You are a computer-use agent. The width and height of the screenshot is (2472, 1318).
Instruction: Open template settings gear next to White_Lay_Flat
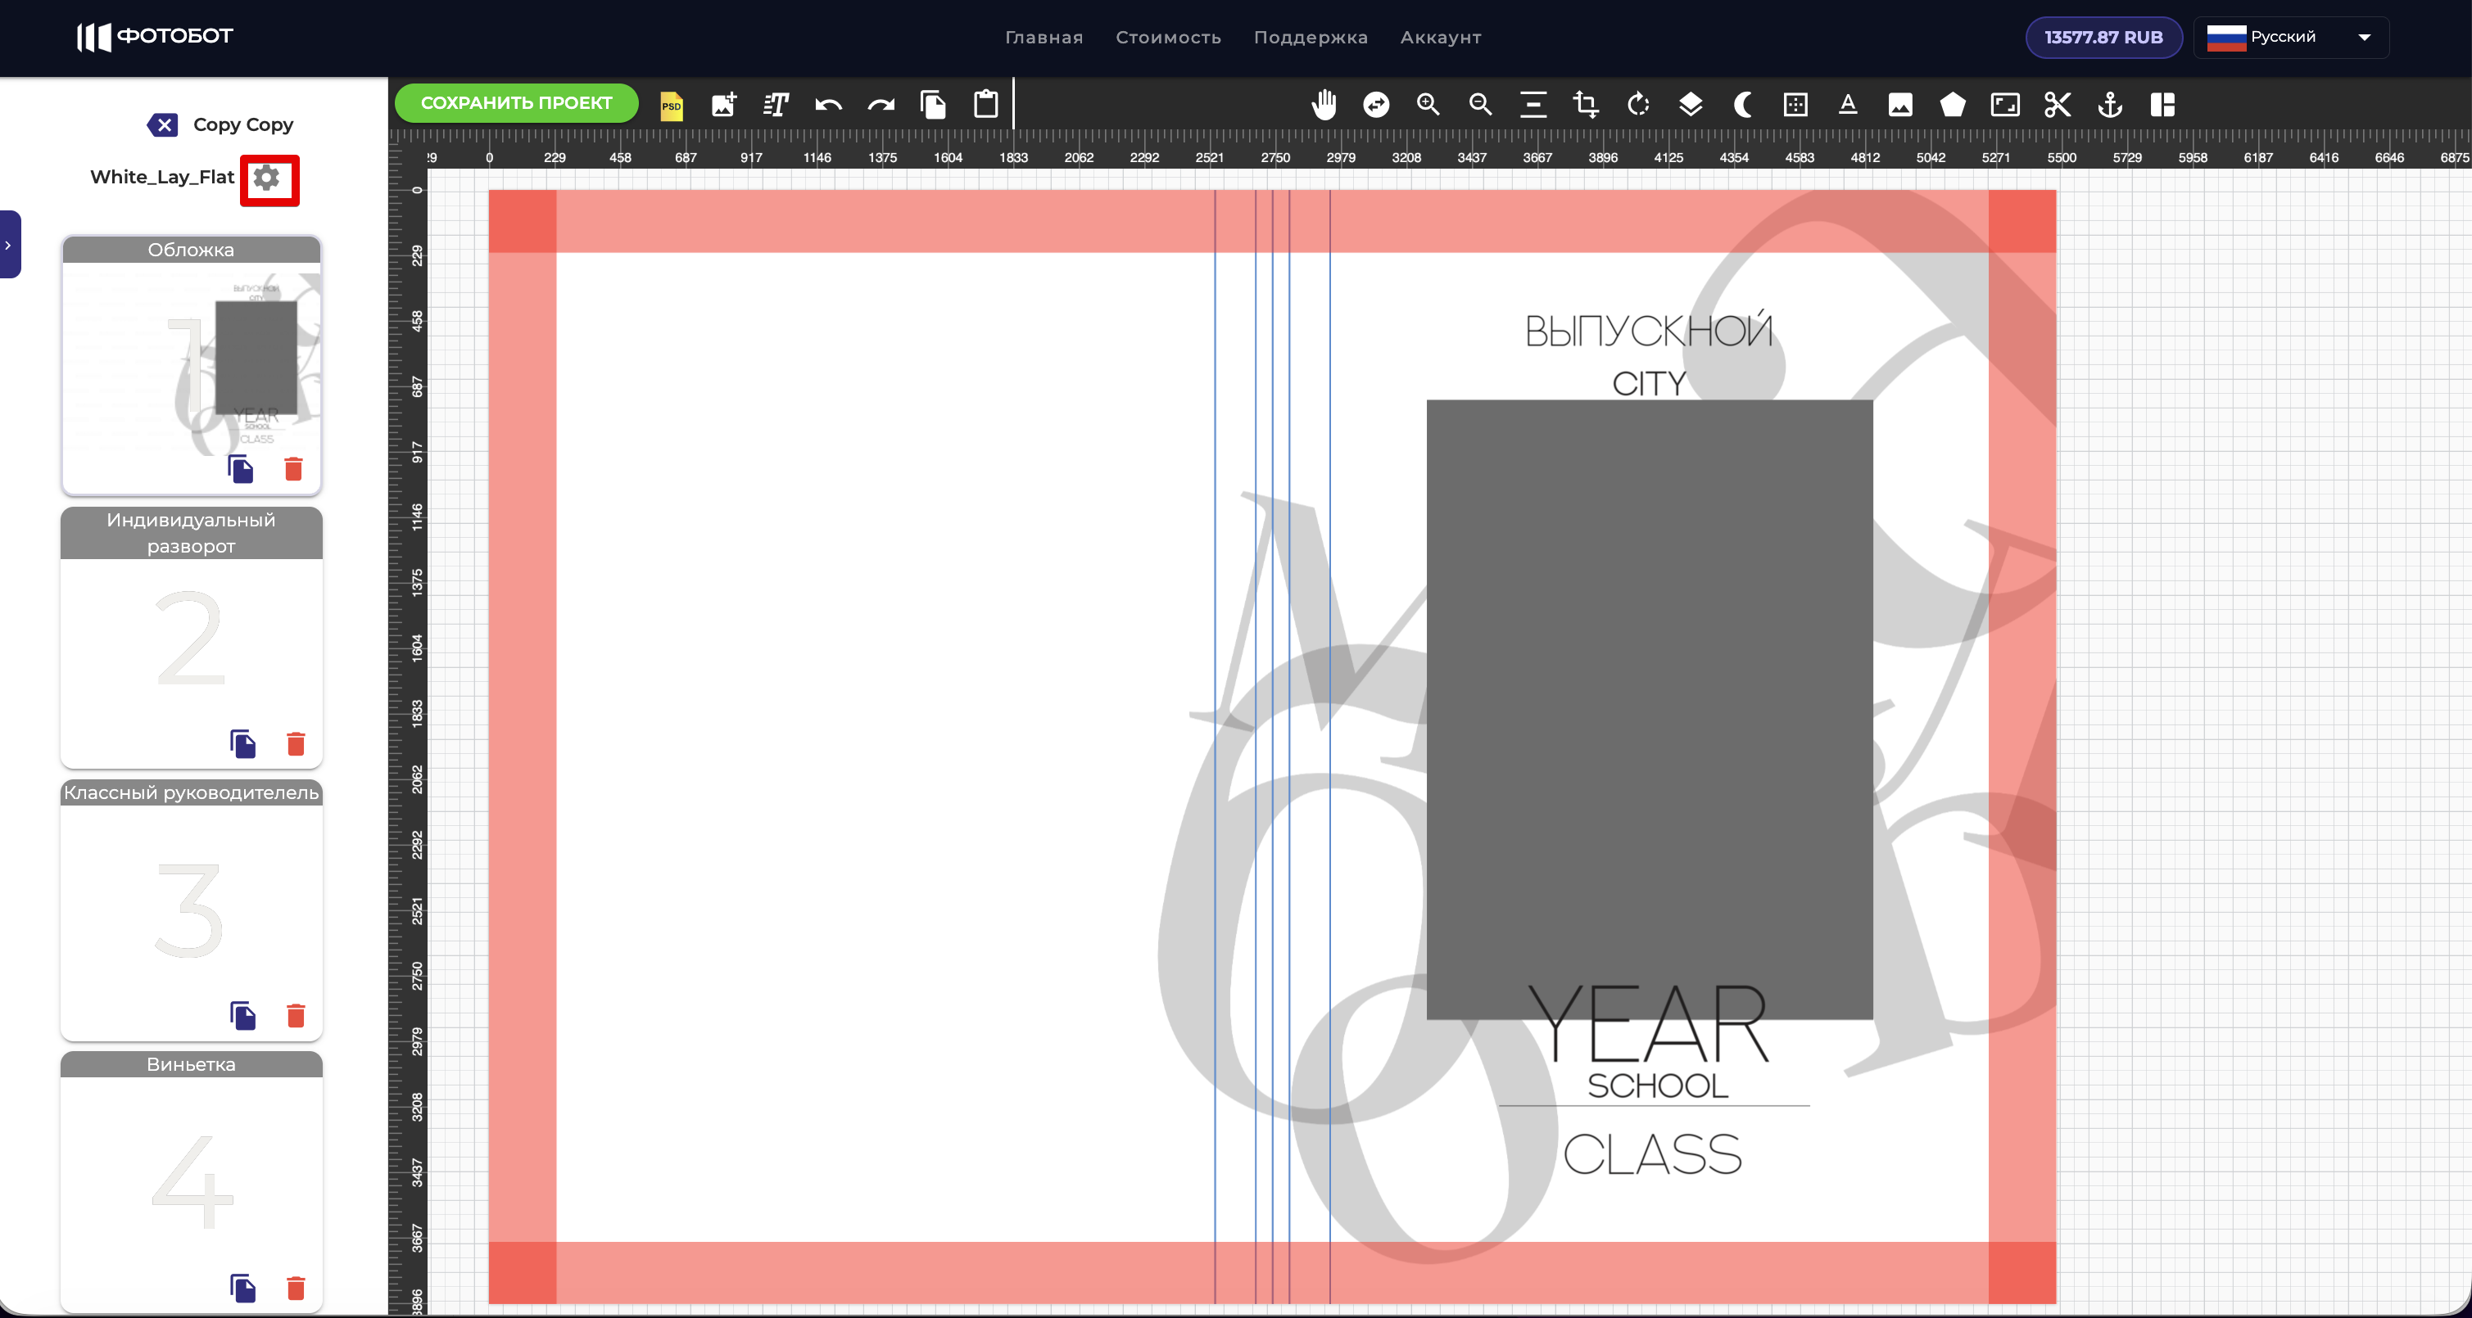267,178
